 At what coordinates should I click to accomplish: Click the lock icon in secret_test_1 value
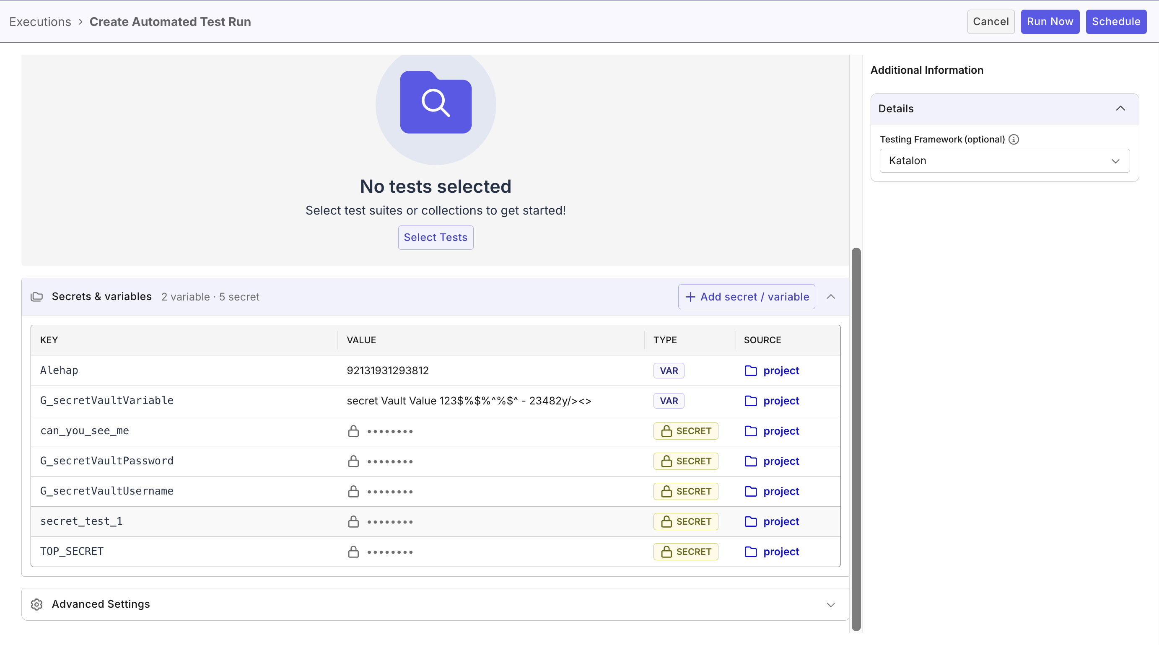click(x=353, y=521)
